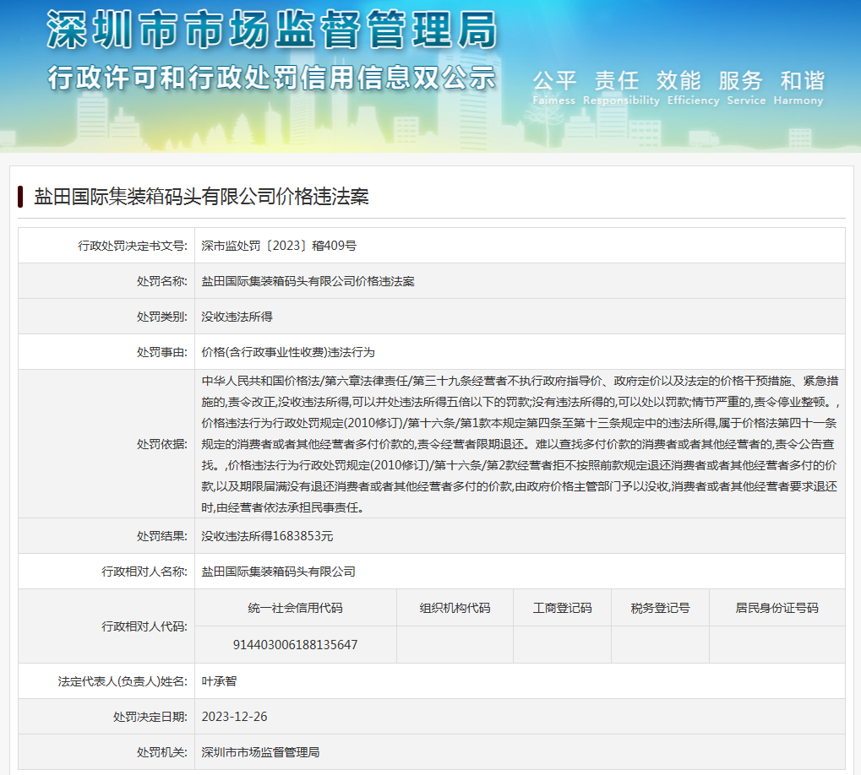Click the 处罚名称 label
Viewport: 861px width, 775px height.
162,281
